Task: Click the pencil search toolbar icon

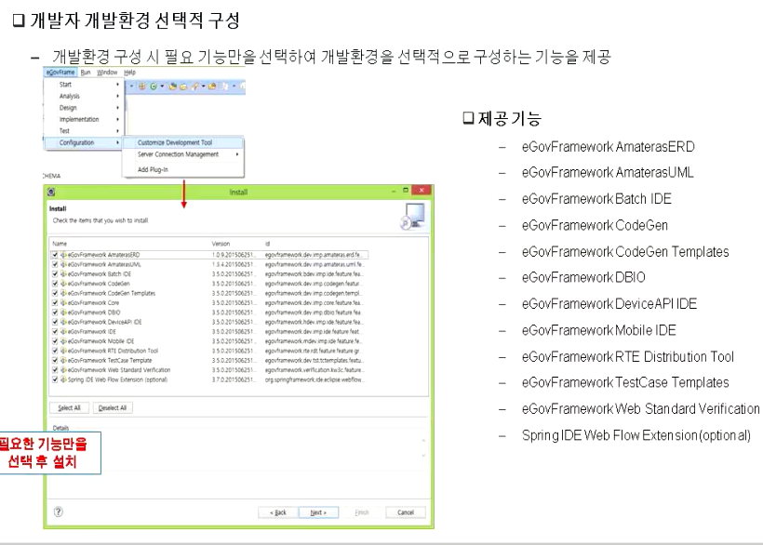Action: coord(194,86)
